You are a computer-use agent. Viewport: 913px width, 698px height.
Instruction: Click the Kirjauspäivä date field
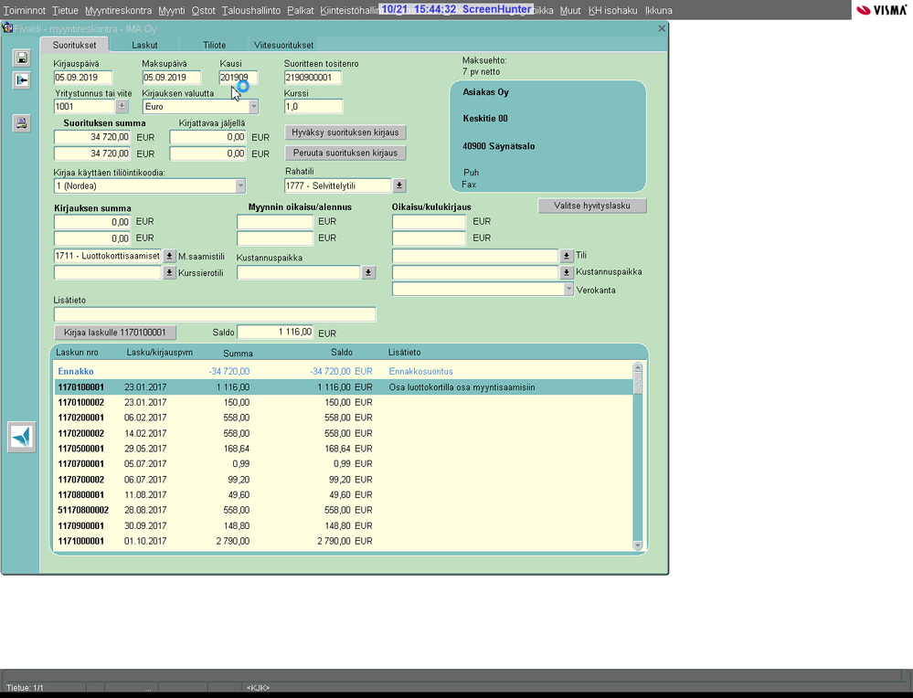(x=82, y=78)
